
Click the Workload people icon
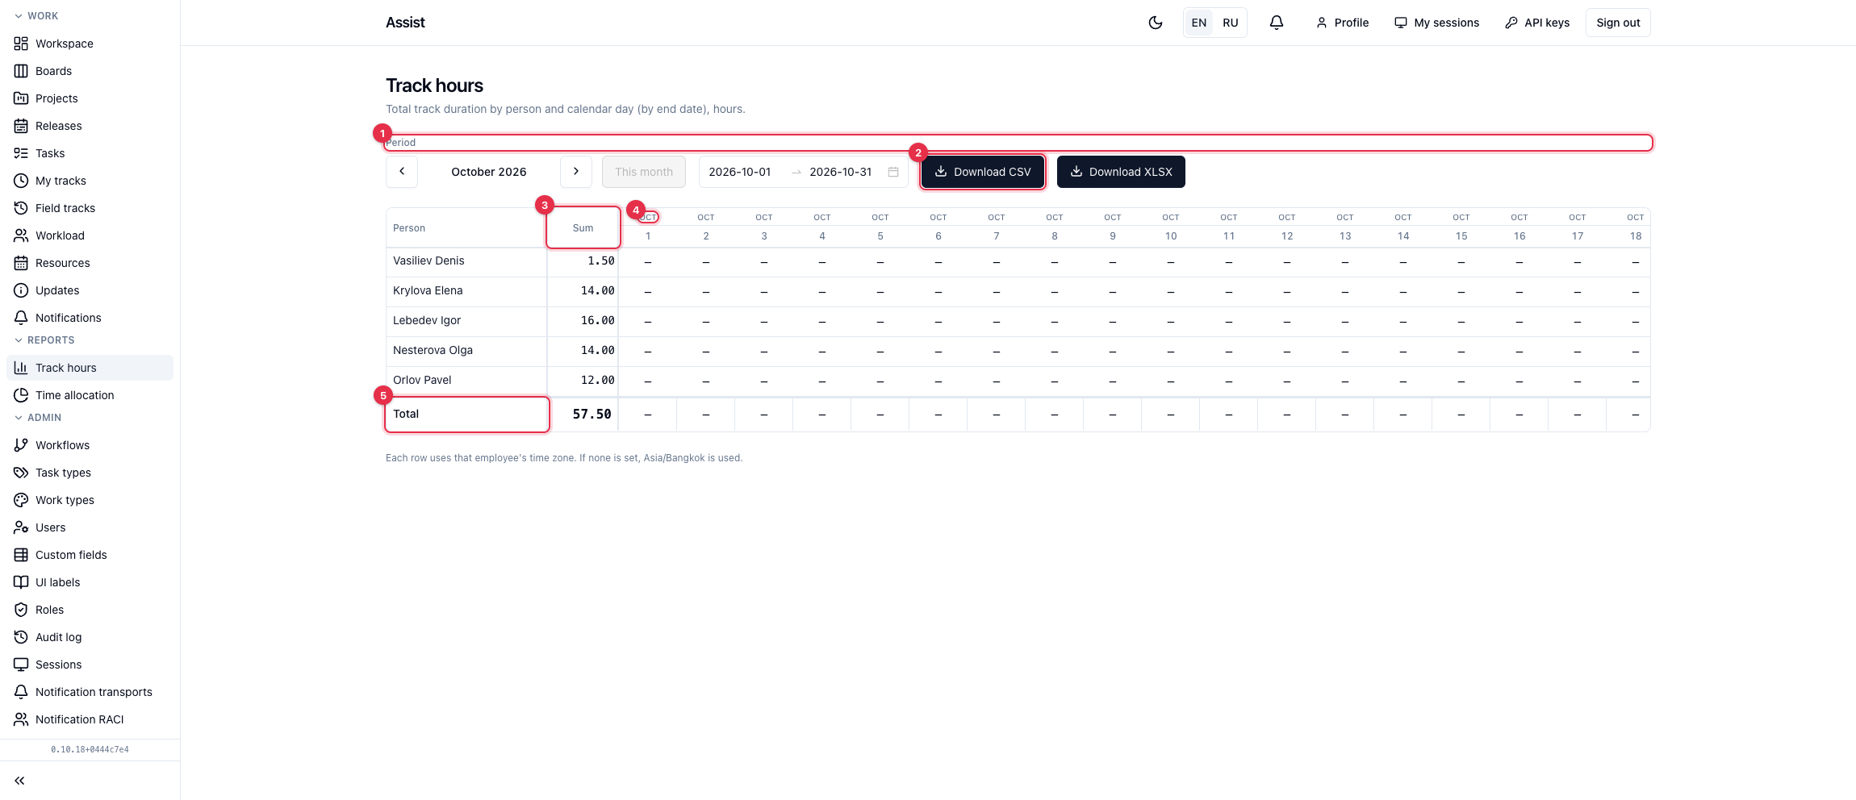[21, 235]
